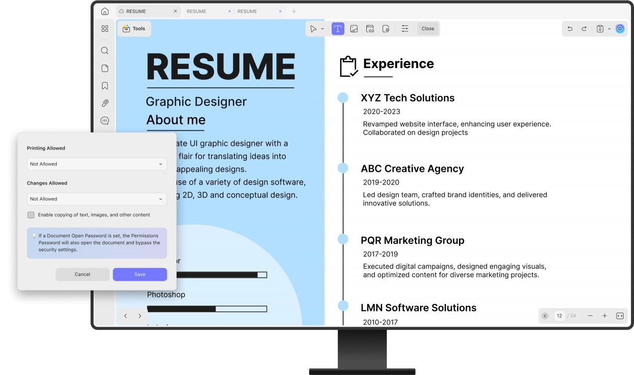Viewport: 634px width, 375px height.
Task: Select the cursor selection tool
Action: tap(313, 29)
